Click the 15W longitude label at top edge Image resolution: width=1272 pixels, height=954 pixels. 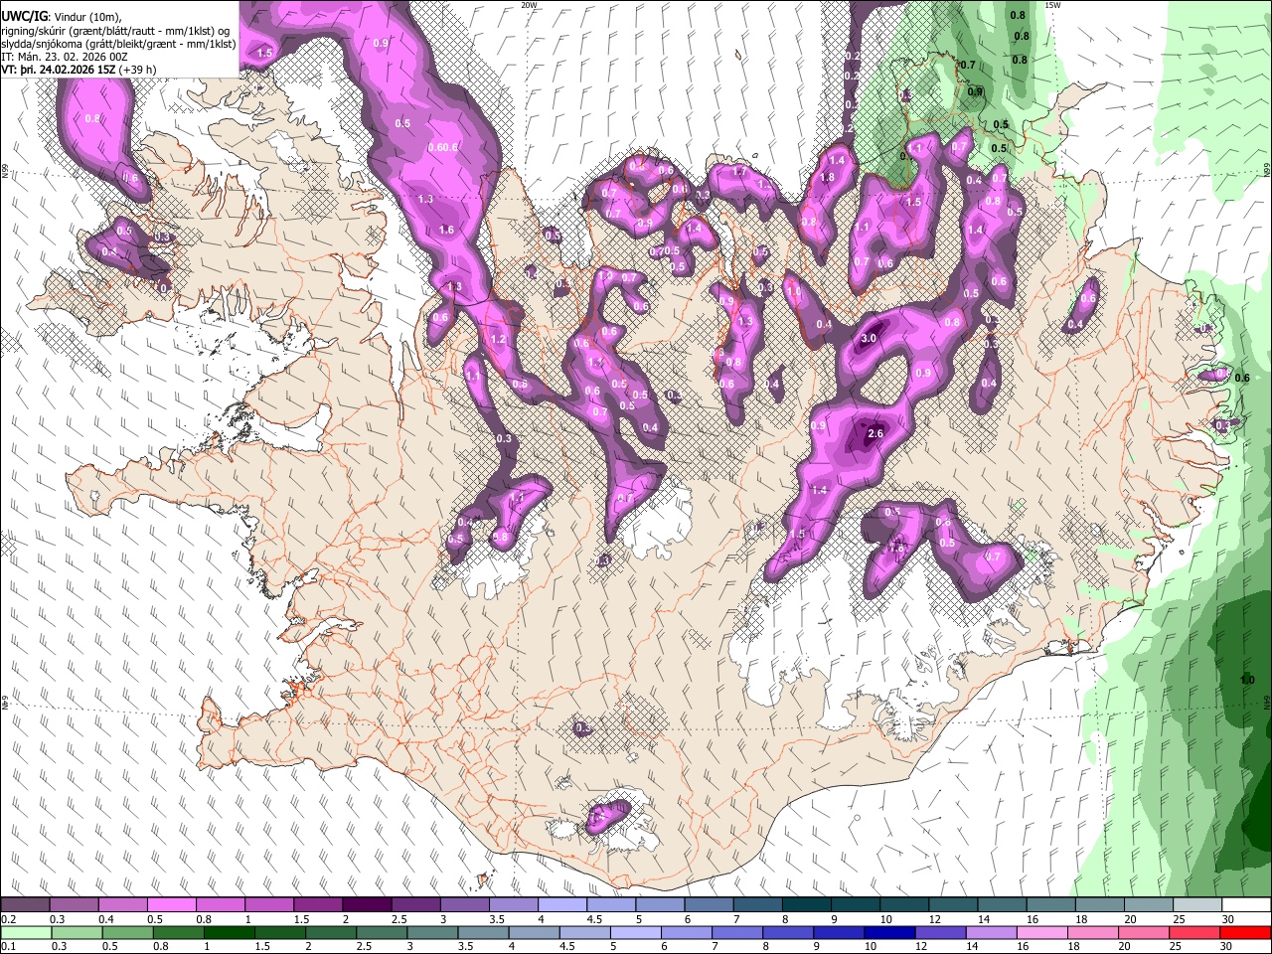point(1052,5)
